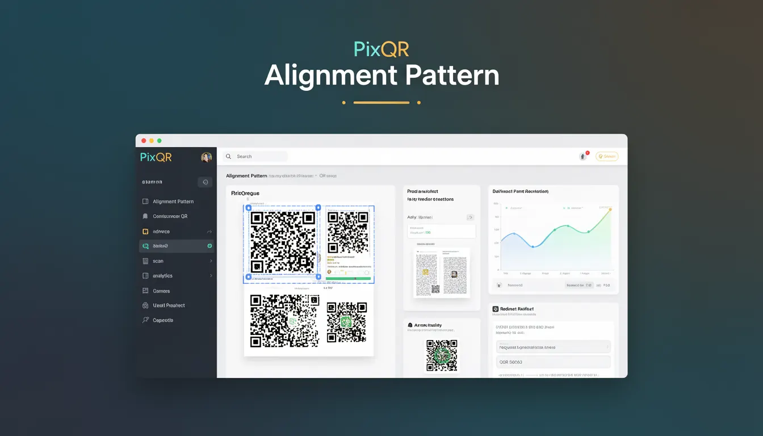Click the analytics sidebar icon

tap(145, 276)
